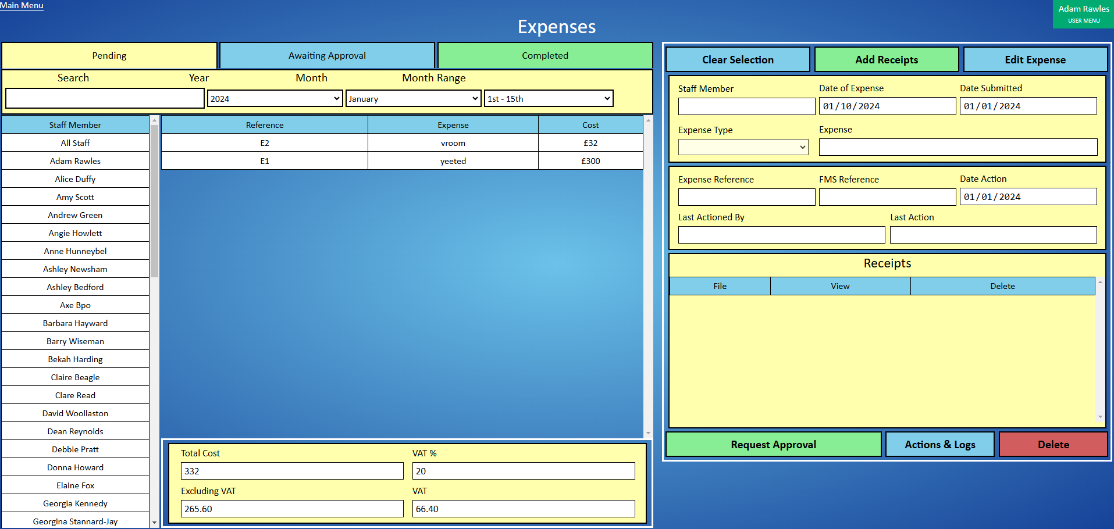Click the Request Approval button
1114x529 pixels.
[x=773, y=444]
